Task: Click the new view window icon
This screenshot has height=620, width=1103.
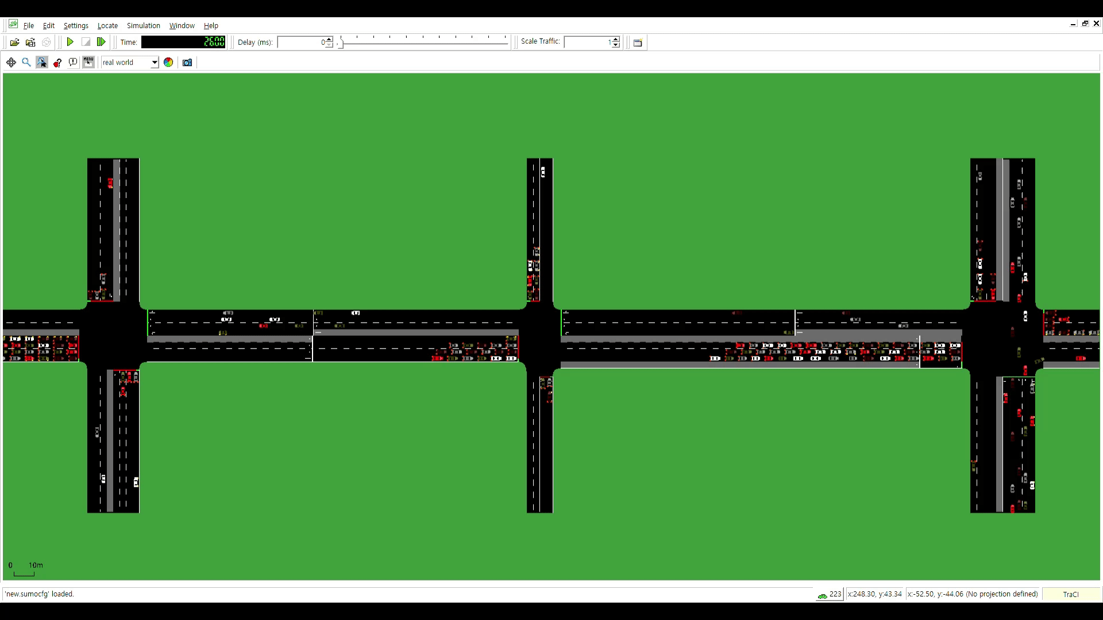Action: coord(638,42)
